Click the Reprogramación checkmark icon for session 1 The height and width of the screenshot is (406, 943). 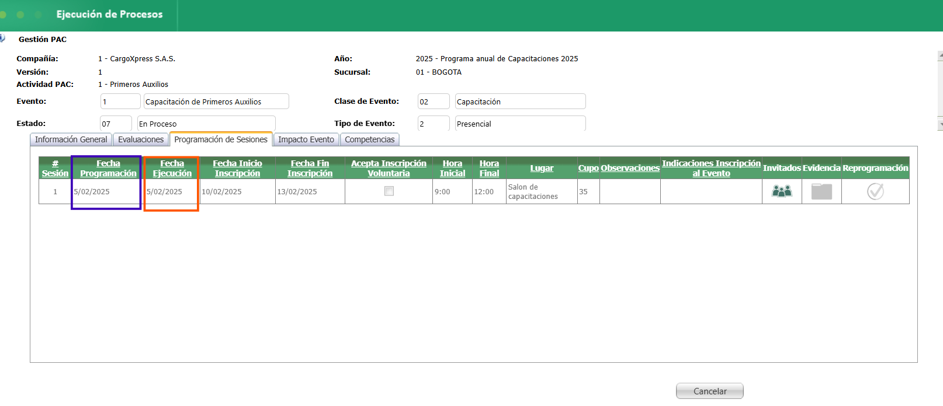click(875, 191)
